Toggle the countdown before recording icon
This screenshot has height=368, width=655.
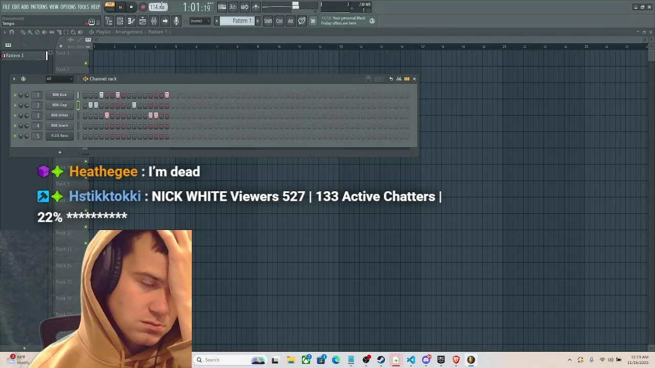point(233,7)
